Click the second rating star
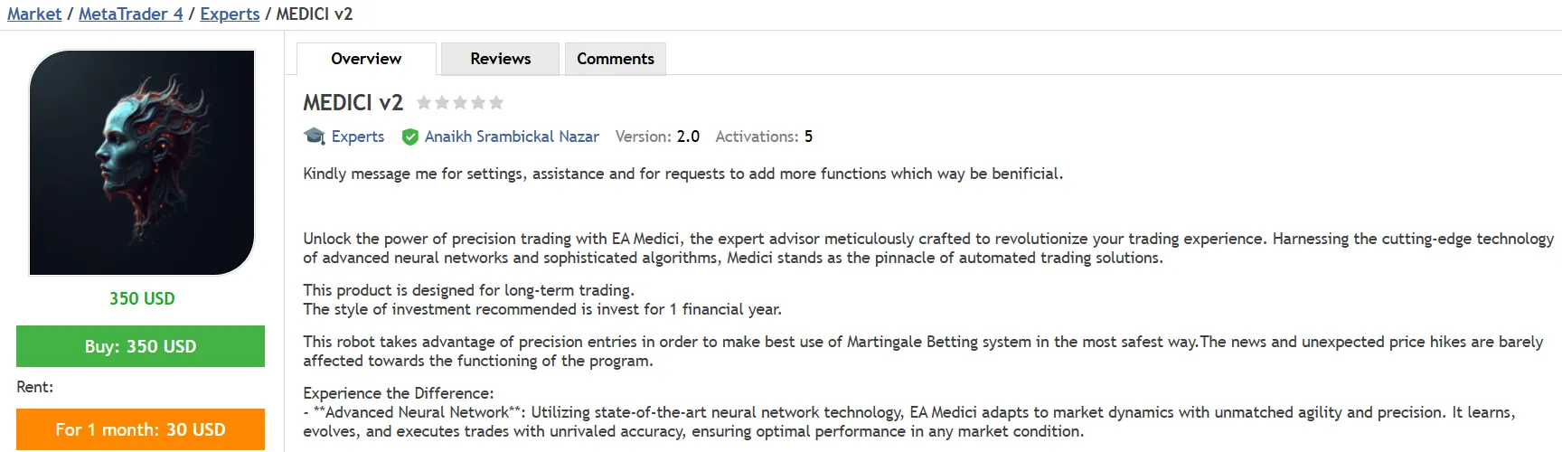1562x452 pixels. pos(442,103)
